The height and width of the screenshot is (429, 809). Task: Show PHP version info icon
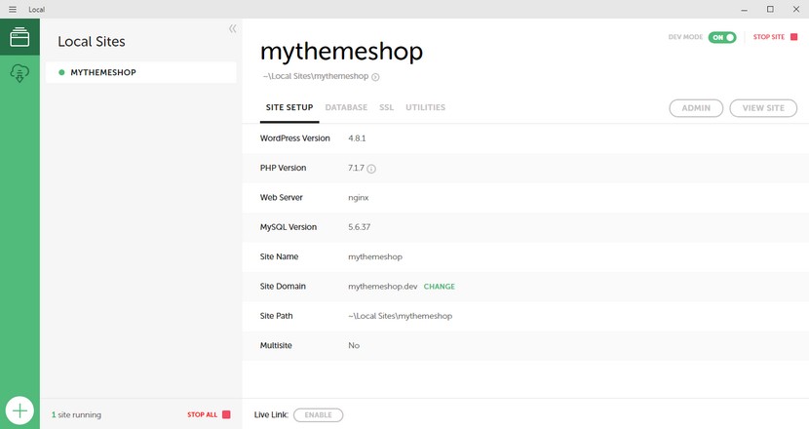tap(371, 169)
